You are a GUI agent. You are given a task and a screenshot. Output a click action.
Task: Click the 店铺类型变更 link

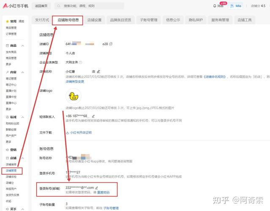point(75,81)
